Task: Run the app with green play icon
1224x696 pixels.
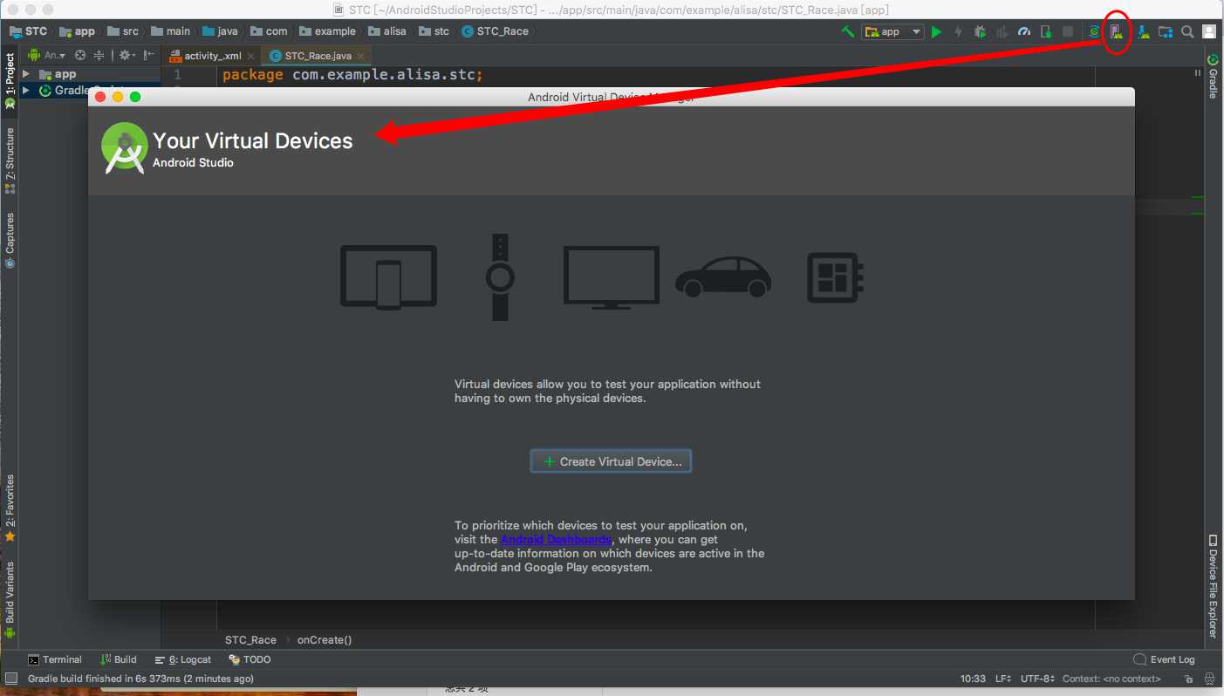Action: (x=936, y=31)
